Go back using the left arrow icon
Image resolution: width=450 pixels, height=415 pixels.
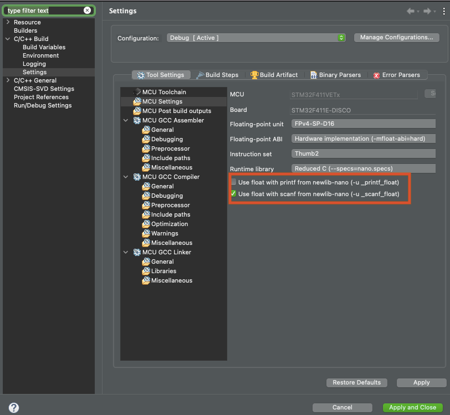(411, 11)
